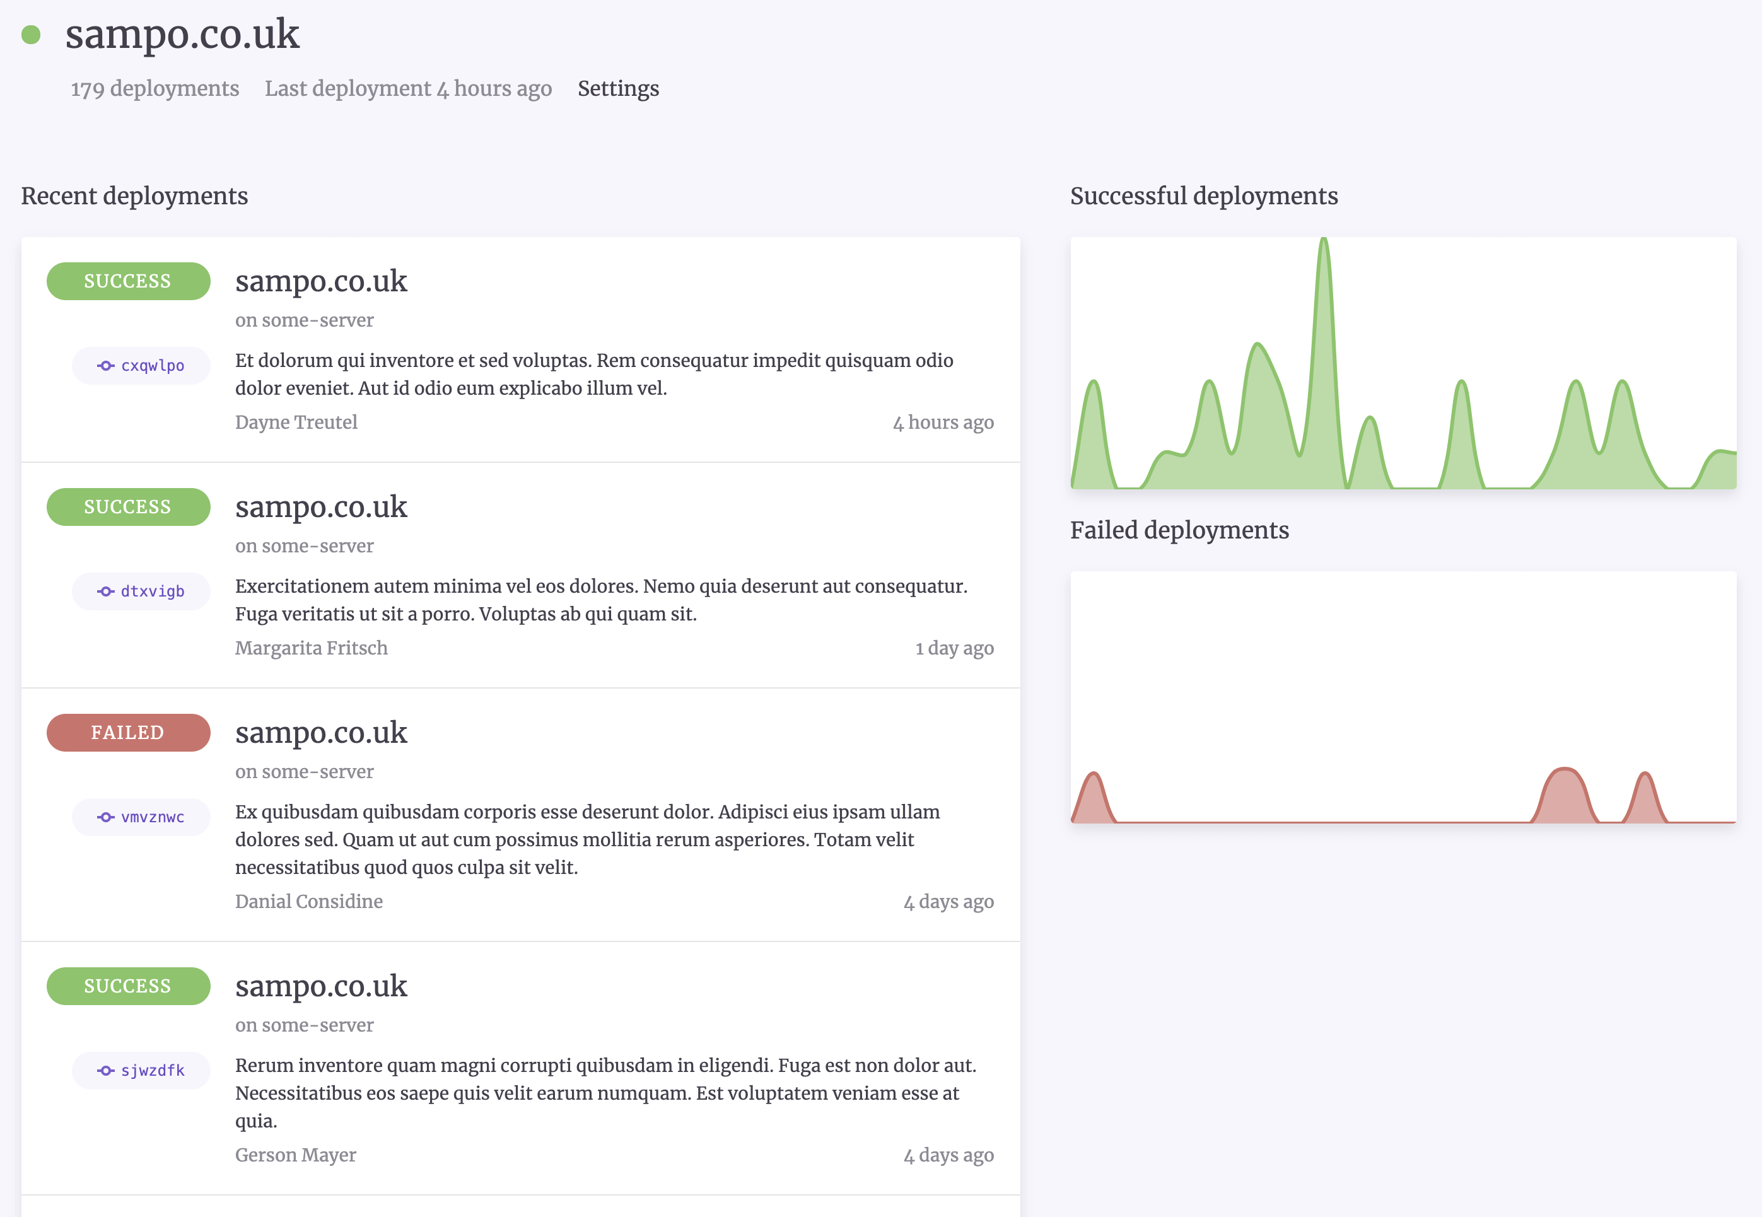The height and width of the screenshot is (1217, 1762).
Task: Click SUCCESS badge for Margarita Fritsch's deployment
Action: (x=128, y=507)
